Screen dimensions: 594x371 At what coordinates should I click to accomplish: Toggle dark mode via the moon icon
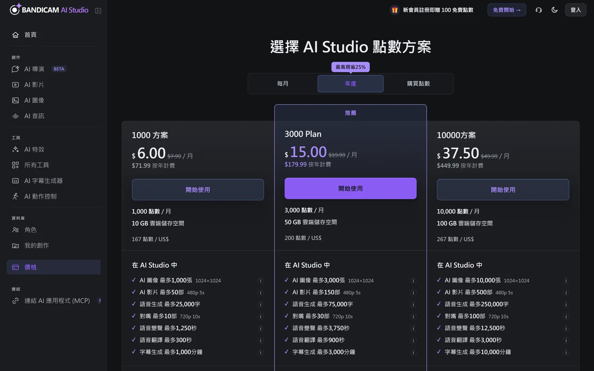(x=555, y=10)
